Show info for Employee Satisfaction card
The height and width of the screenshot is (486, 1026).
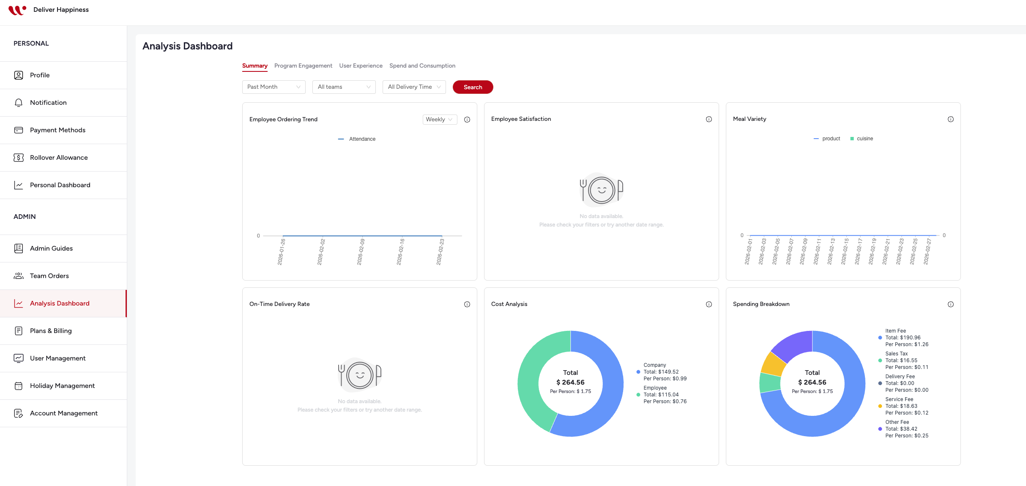[709, 119]
